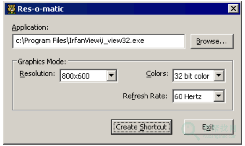Close the Res-o-matic window with X
The image size is (245, 146).
[234, 9]
